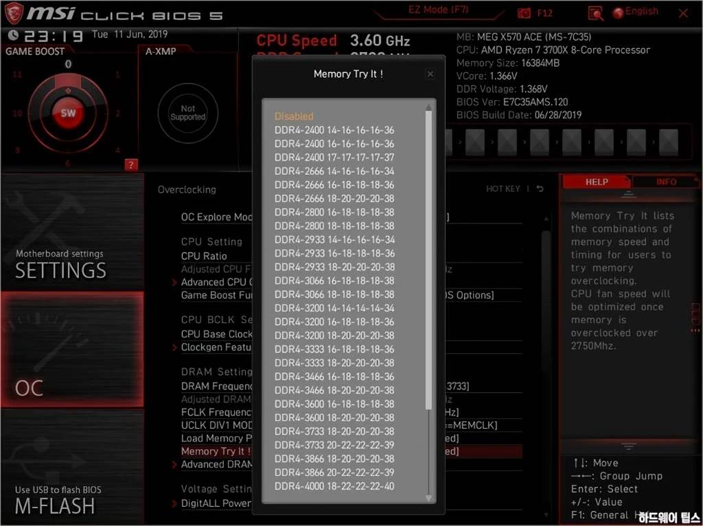Open M-FLASH BIOS flashing section
Image resolution: width=703 pixels, height=526 pixels.
(x=72, y=466)
